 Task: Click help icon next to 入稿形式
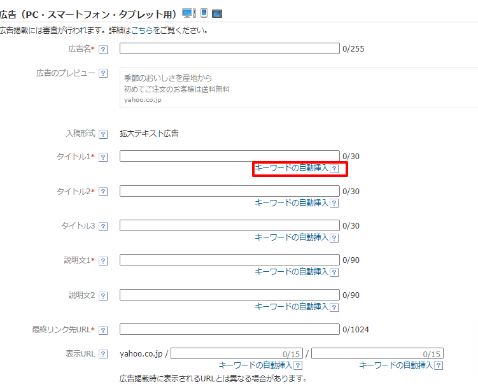point(103,134)
